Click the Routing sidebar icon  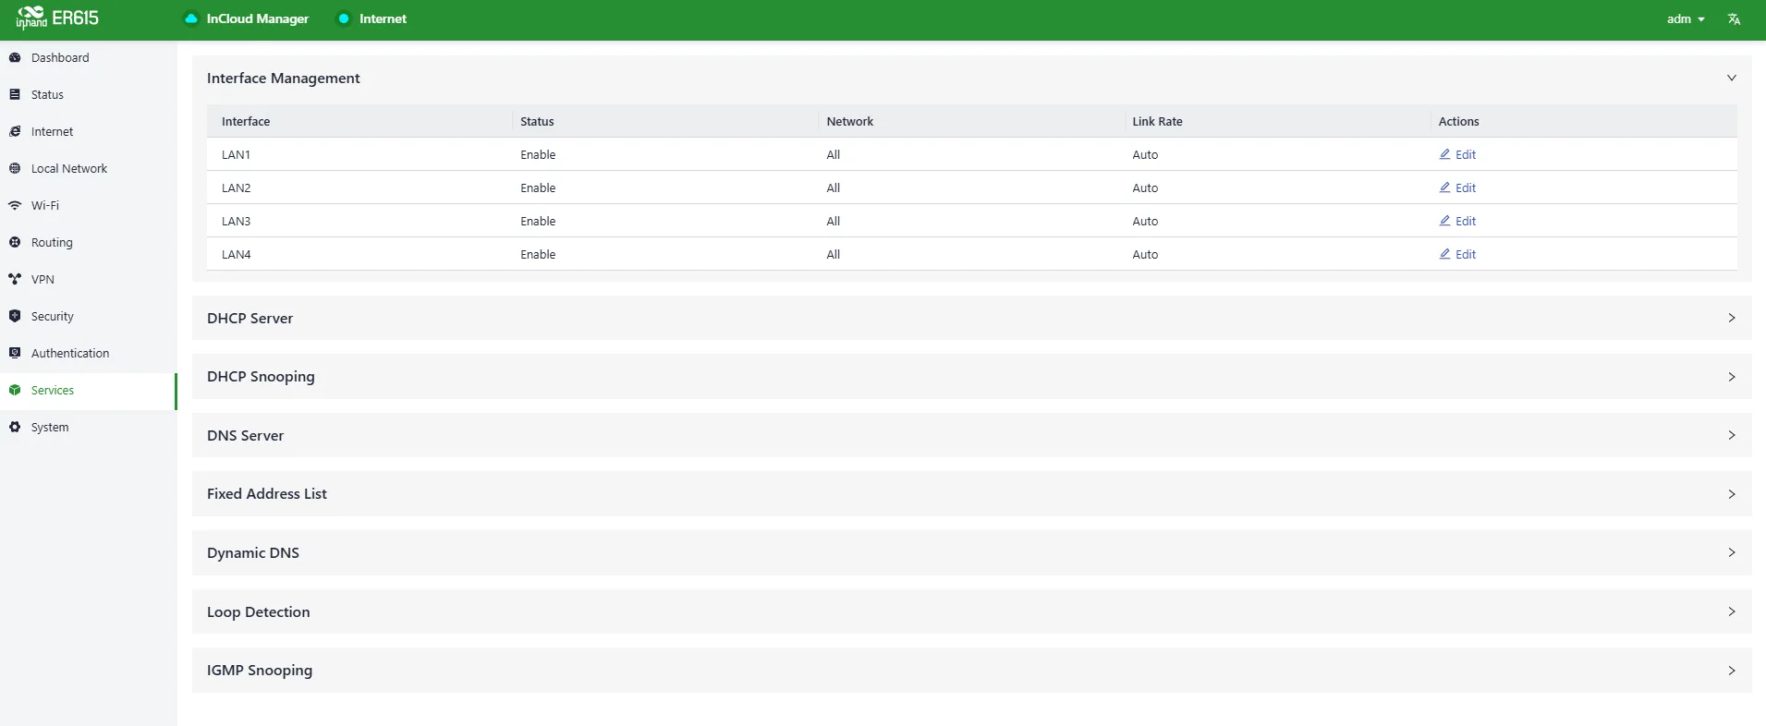click(15, 242)
